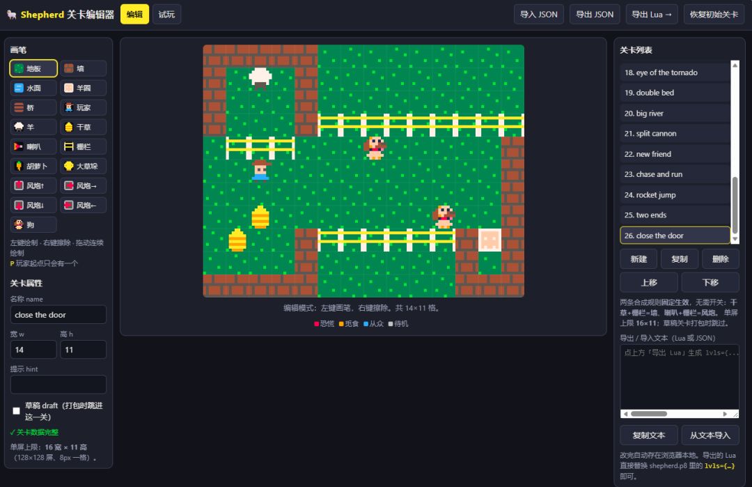Pick the 羊圈 sheep pen brush
The image size is (752, 487).
(x=84, y=88)
